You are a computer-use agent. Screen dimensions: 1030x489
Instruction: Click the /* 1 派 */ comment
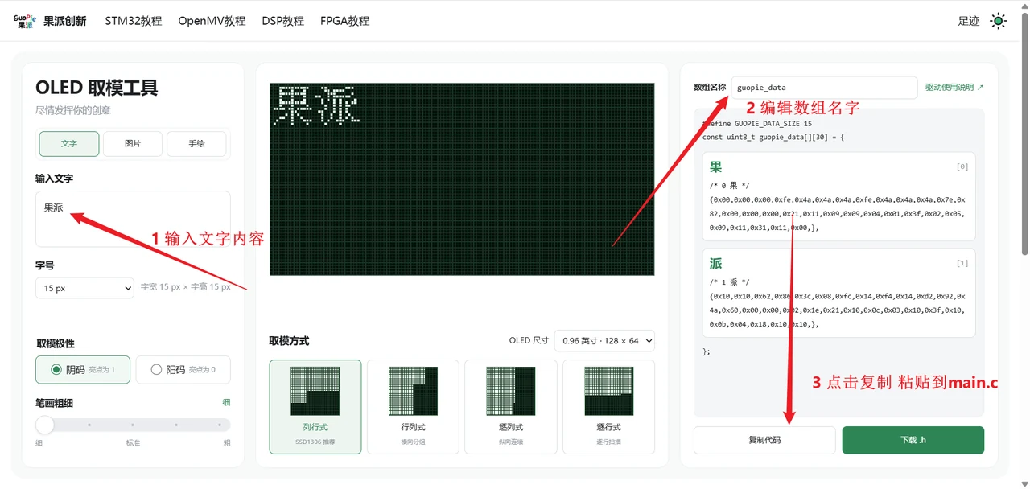tap(730, 282)
